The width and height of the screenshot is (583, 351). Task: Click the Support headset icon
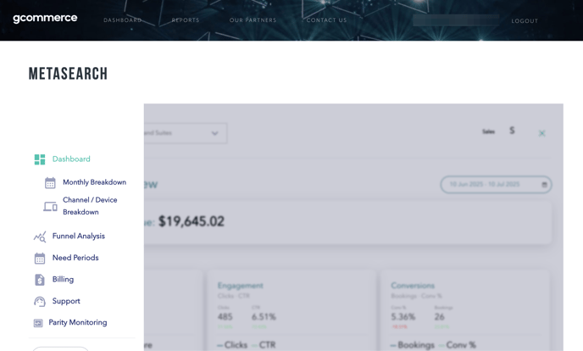point(40,302)
